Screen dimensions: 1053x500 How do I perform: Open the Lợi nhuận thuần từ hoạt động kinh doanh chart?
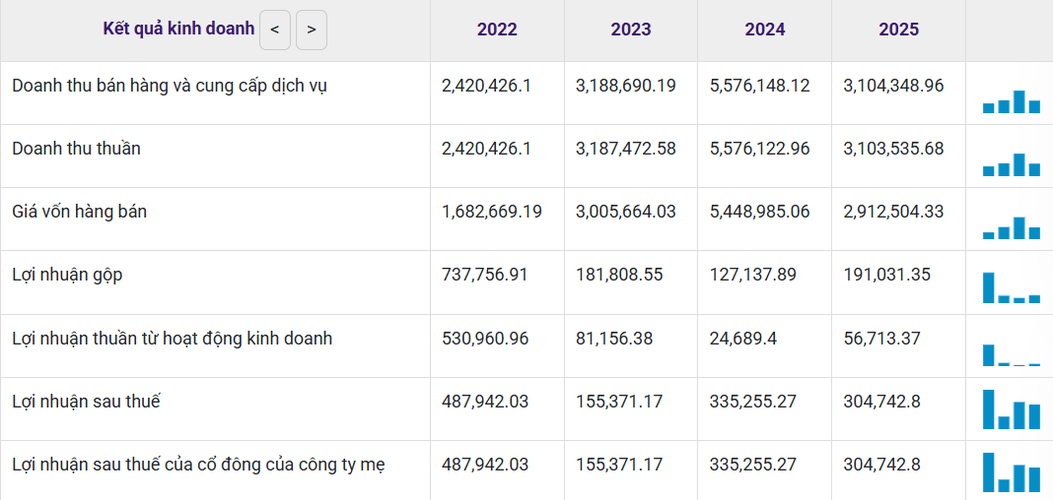(1012, 354)
